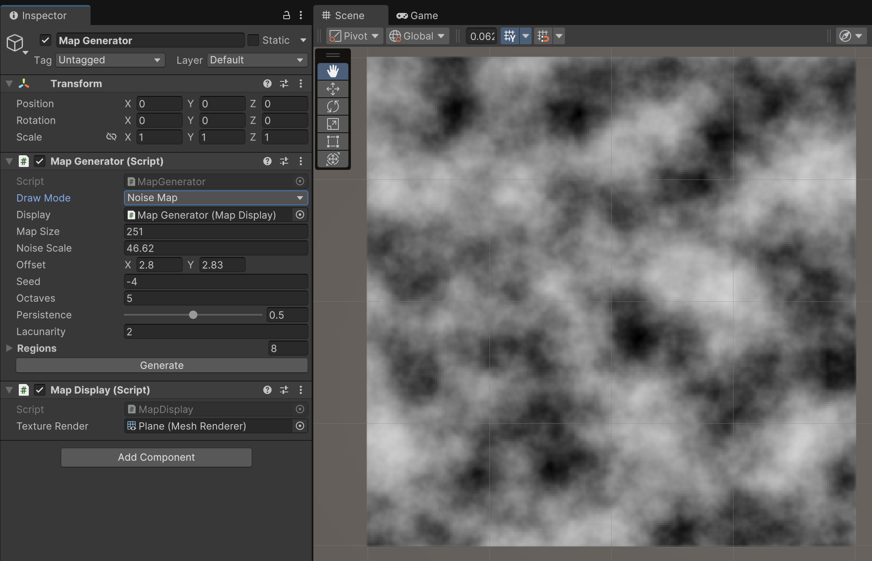Disable the Map Generator script component
The height and width of the screenshot is (561, 872).
40,161
